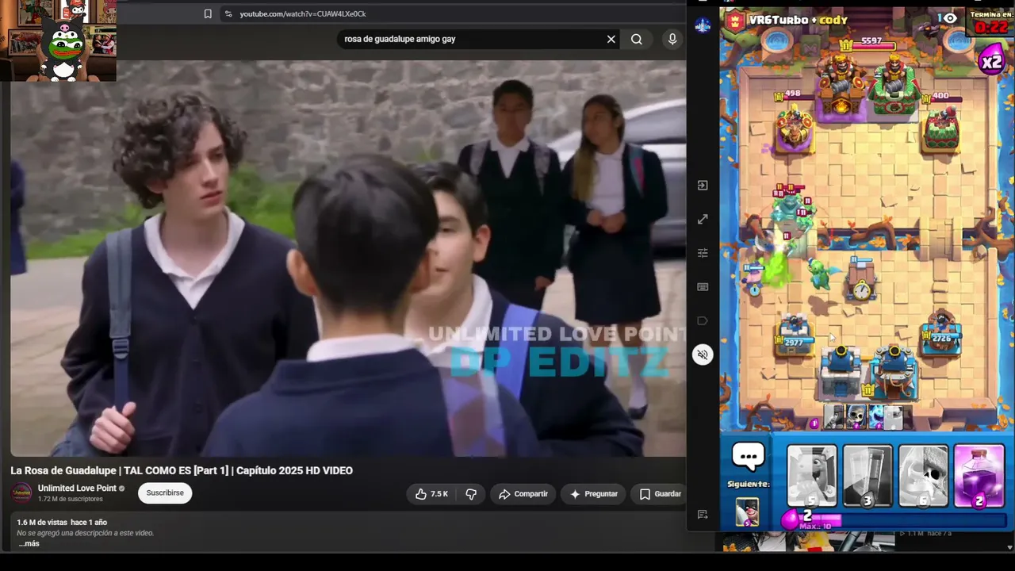Select the greyed card costing 3
Screen dimensions: 1015x571
coord(868,476)
